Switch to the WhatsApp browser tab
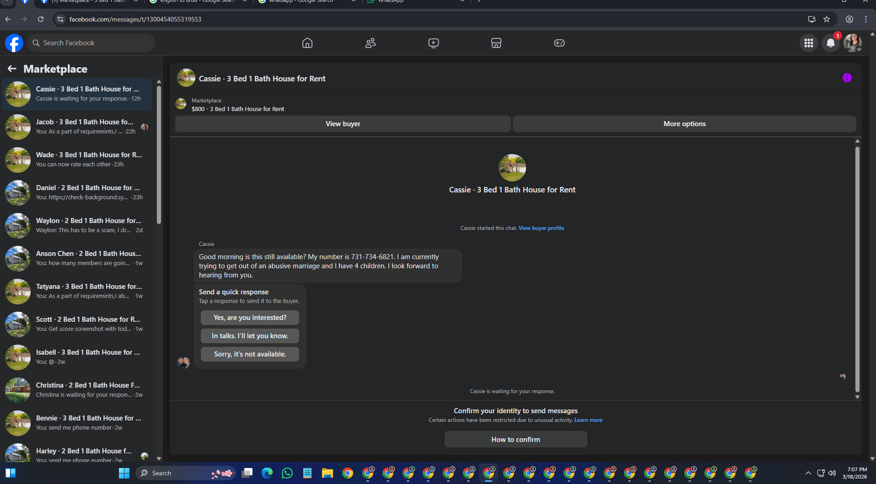Viewport: 876px width, 484px height. 416,2
